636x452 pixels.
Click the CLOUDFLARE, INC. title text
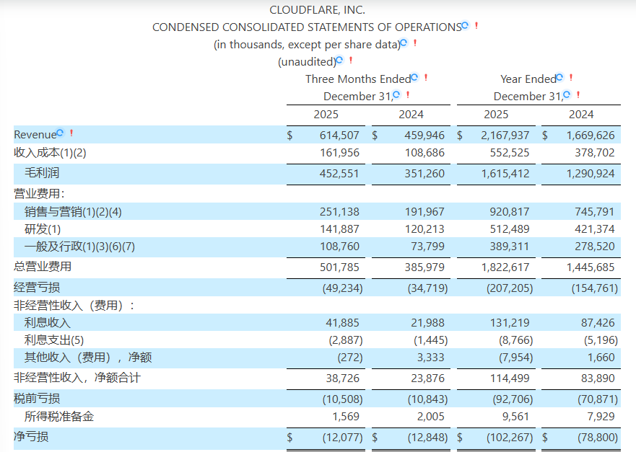pos(318,10)
